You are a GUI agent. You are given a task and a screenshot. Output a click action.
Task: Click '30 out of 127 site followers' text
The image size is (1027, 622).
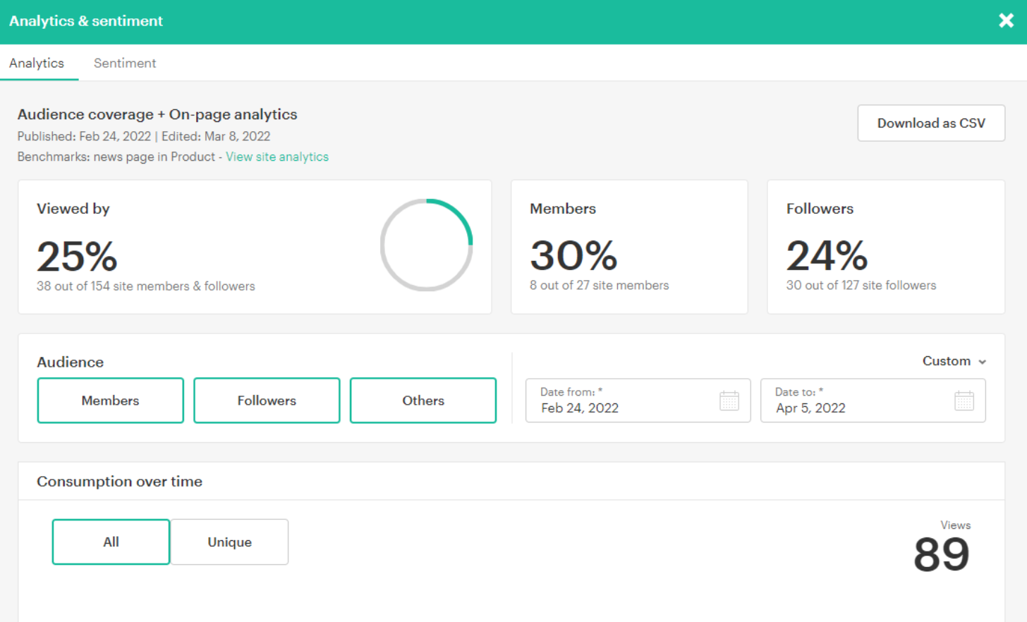(x=861, y=285)
